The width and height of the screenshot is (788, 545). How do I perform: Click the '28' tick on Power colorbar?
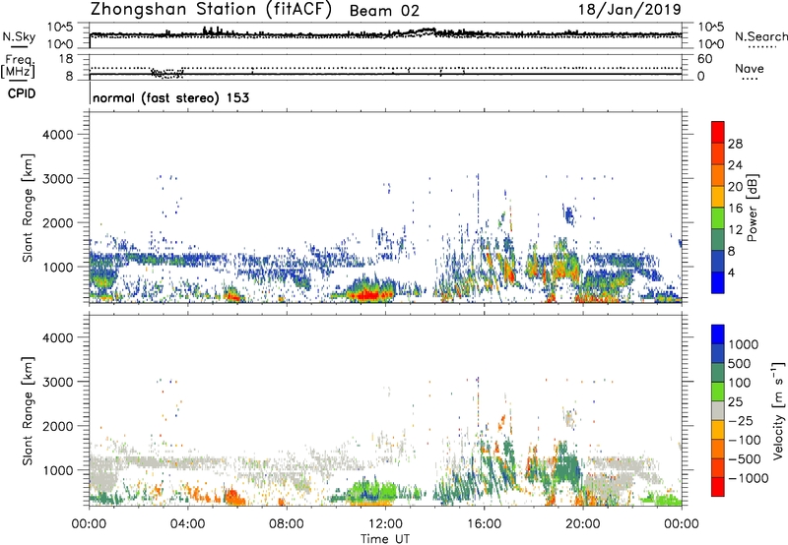(735, 144)
